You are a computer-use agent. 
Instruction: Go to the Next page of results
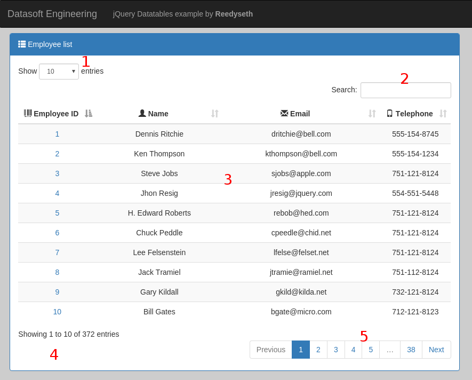pos(436,350)
